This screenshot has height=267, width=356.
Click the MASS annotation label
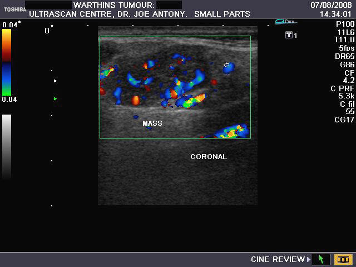(x=152, y=123)
